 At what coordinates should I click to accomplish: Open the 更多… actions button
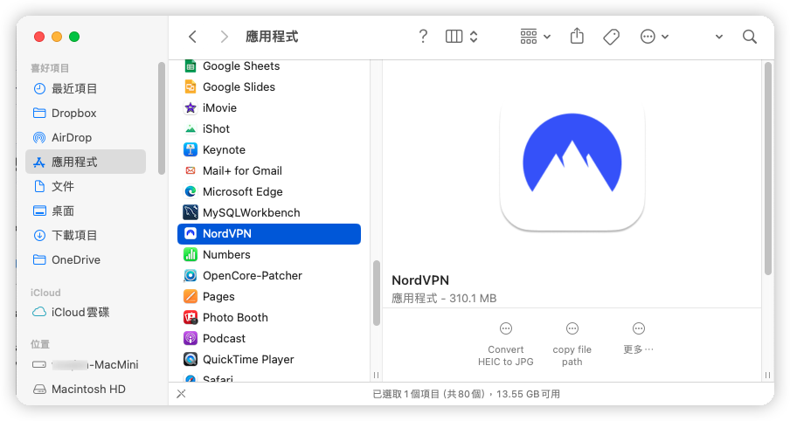coord(638,338)
